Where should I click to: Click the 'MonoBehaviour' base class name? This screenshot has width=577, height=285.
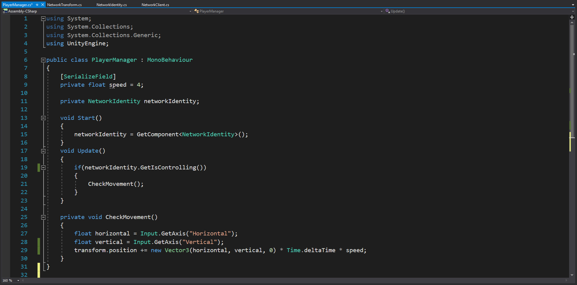click(170, 60)
